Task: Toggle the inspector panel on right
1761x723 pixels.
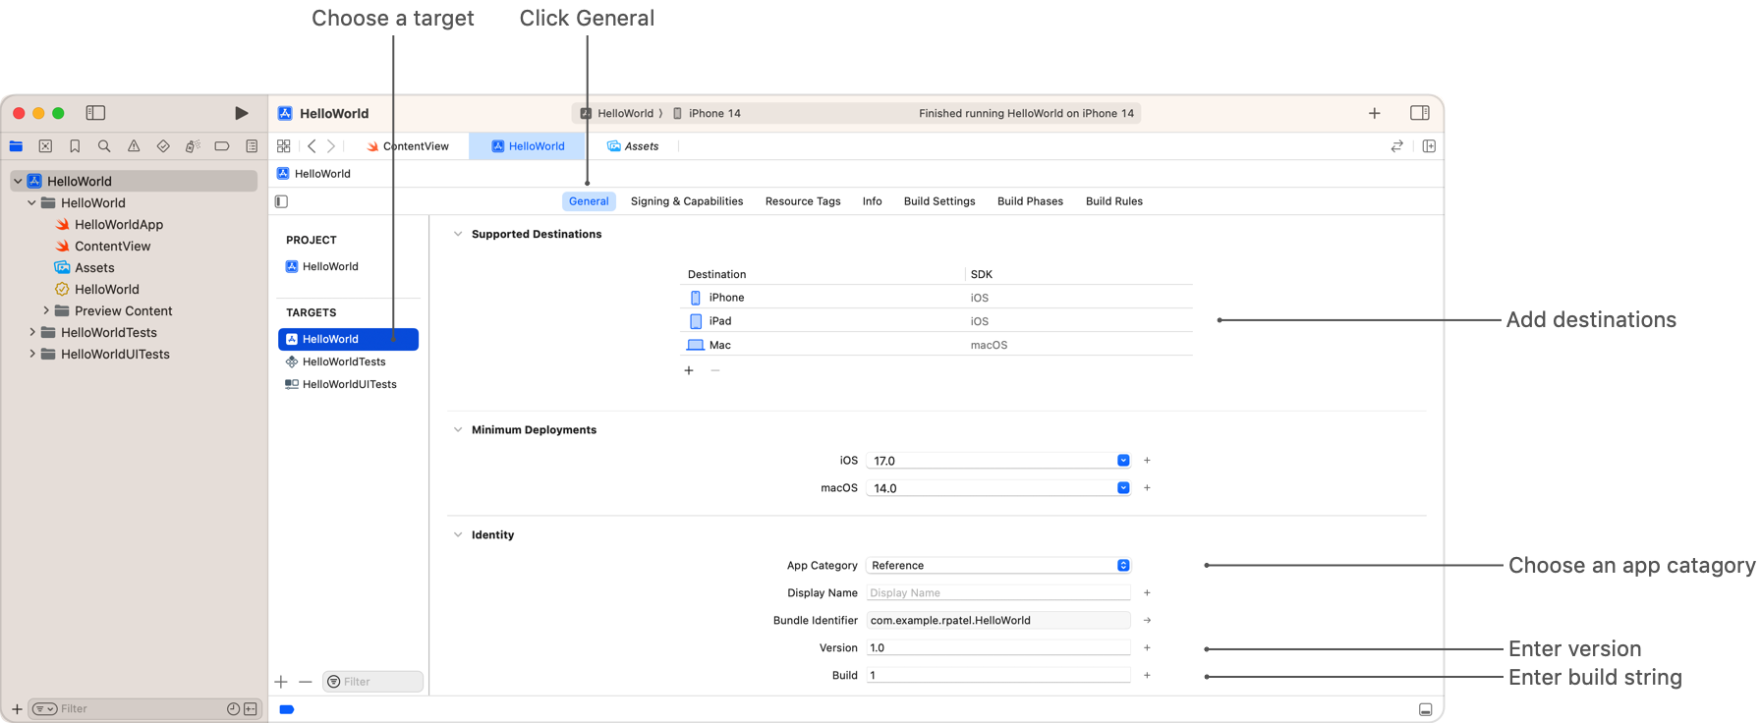Action: (x=1419, y=113)
